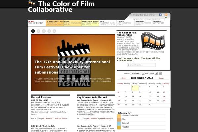Screen dimensions: 198x132
Task: Read Full Story for OUT OF MY HAND
Action: click(61, 118)
